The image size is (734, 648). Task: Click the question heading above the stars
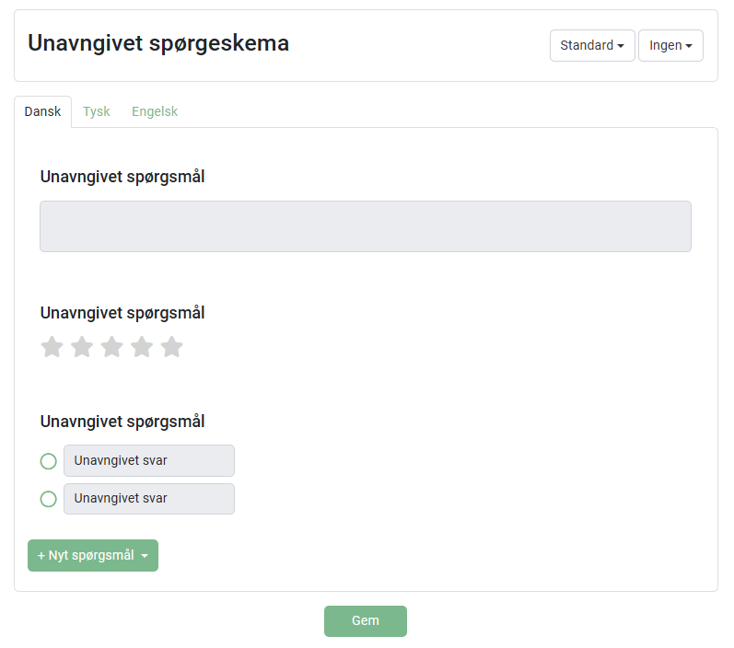(122, 313)
